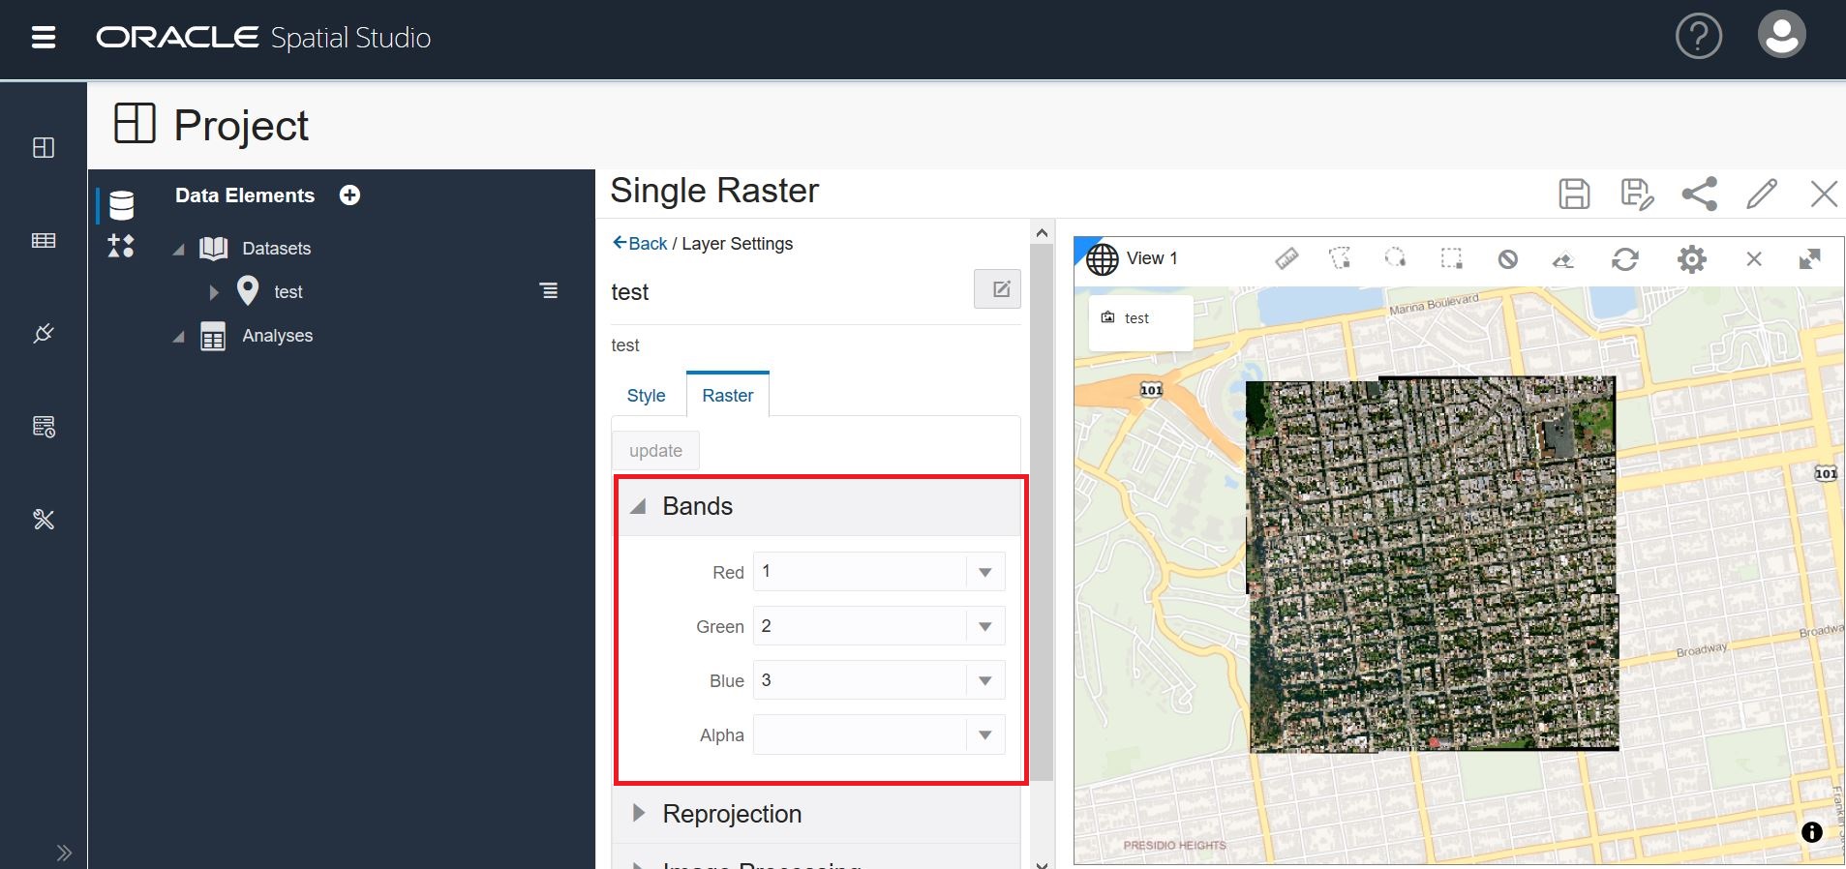1846x869 pixels.
Task: Edit the test layer name
Action: click(x=997, y=288)
